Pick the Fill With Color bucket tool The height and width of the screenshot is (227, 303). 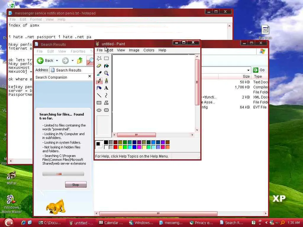coord(106,66)
